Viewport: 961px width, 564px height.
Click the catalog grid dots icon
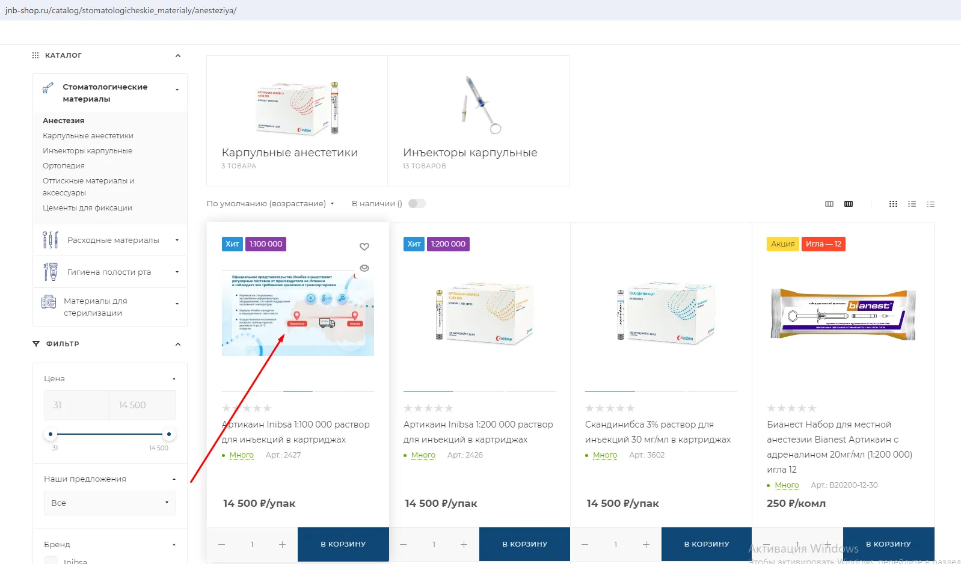point(35,55)
